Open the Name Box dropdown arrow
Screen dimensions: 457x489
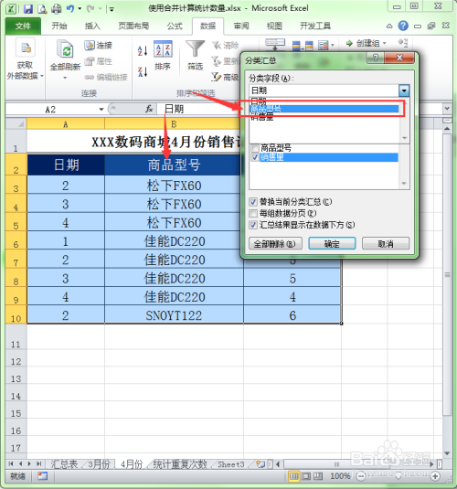[101, 109]
